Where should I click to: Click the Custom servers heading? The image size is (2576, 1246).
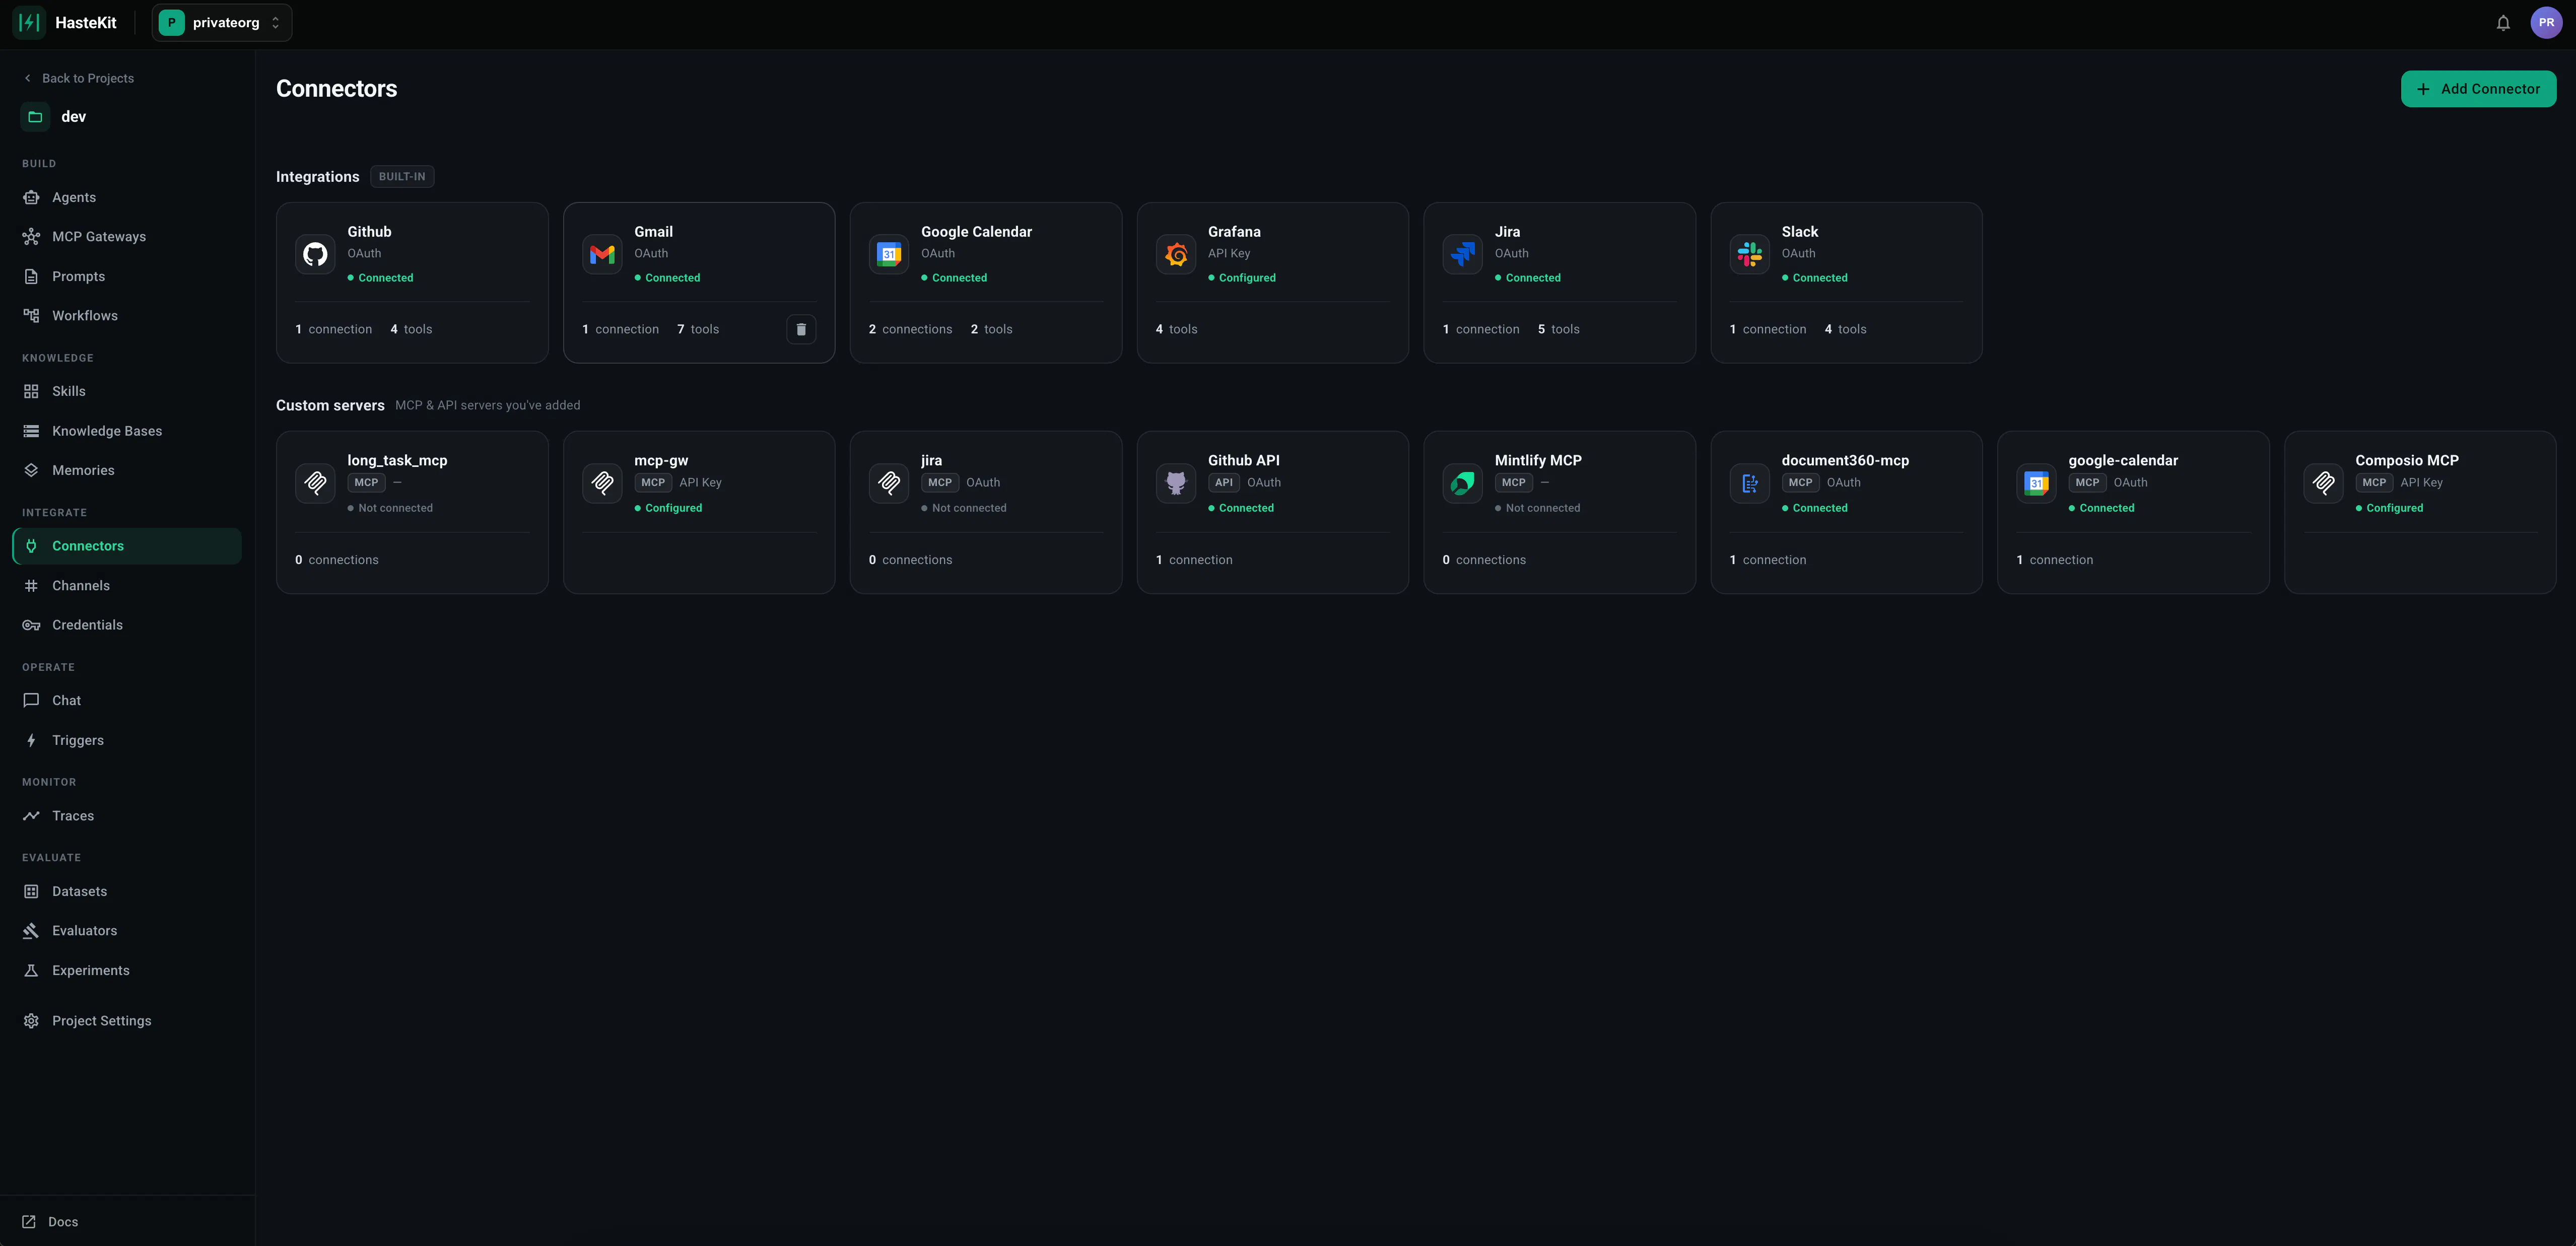click(x=330, y=405)
